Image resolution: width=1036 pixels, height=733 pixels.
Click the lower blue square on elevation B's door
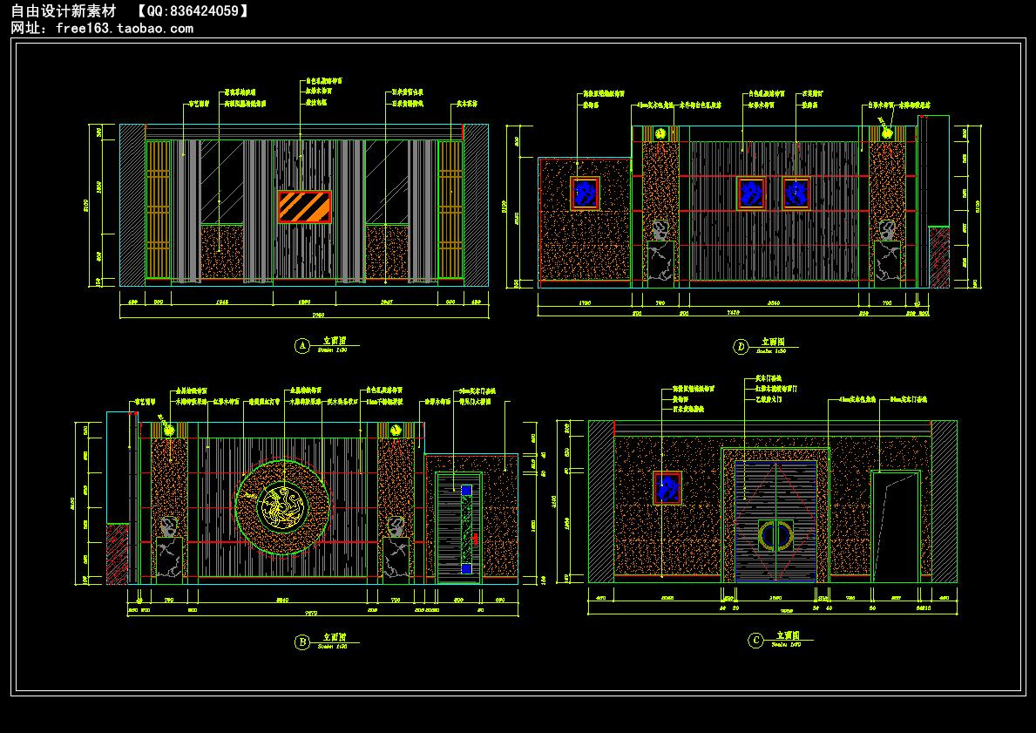(x=466, y=568)
